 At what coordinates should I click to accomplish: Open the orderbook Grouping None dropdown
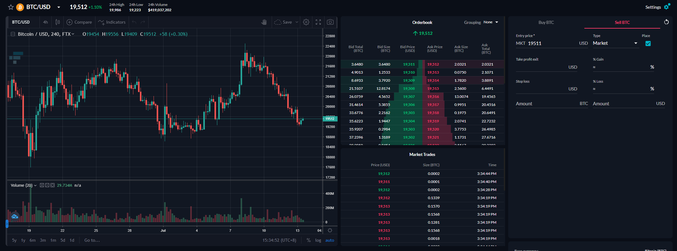tap(491, 22)
